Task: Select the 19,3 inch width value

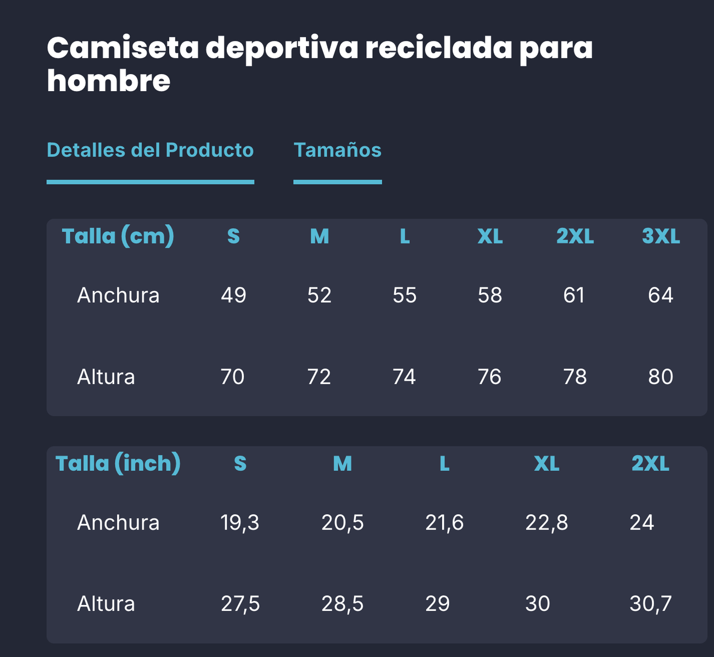Action: point(240,522)
